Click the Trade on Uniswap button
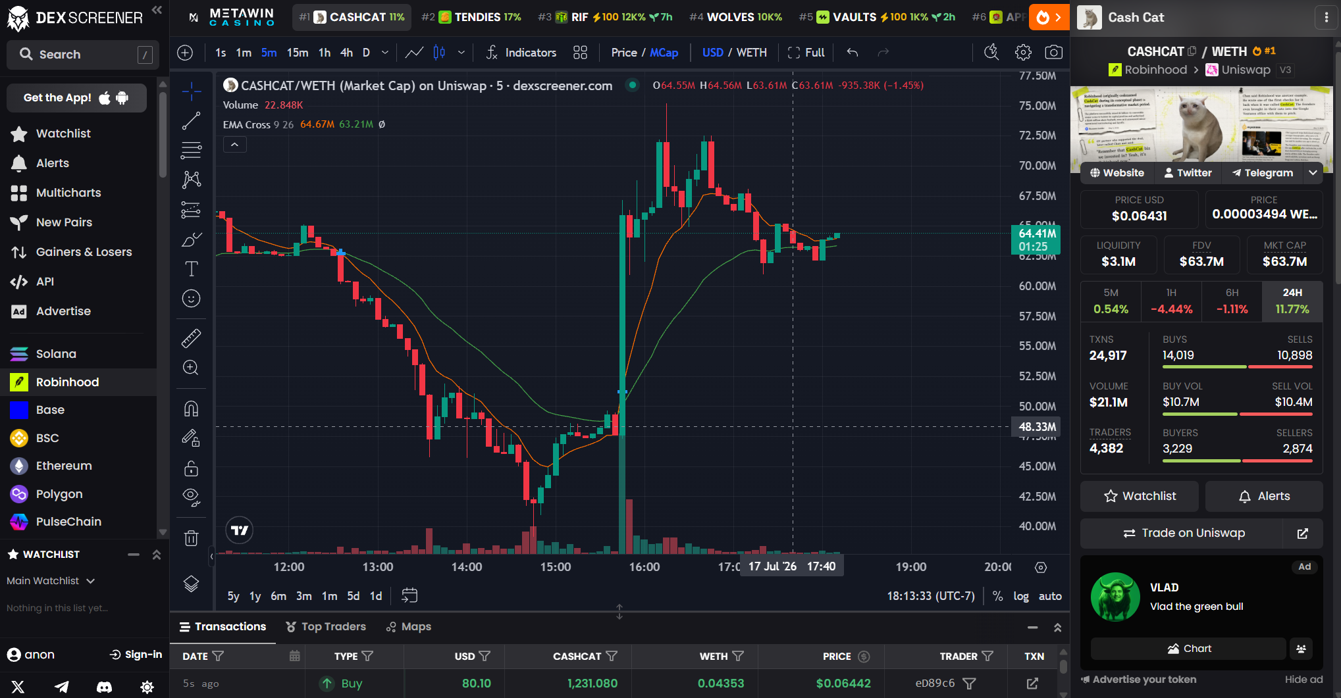The height and width of the screenshot is (698, 1341). pyautogui.click(x=1182, y=534)
